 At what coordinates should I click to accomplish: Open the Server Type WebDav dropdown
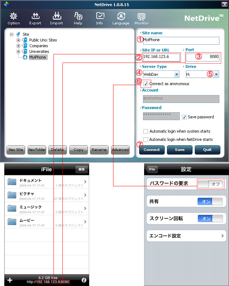tap(177, 74)
